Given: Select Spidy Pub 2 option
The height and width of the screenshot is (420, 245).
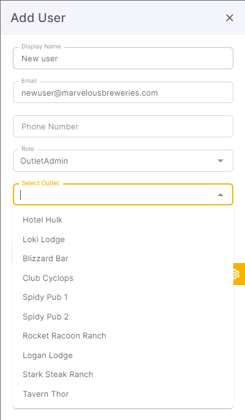Looking at the screenshot, I should coord(123,316).
